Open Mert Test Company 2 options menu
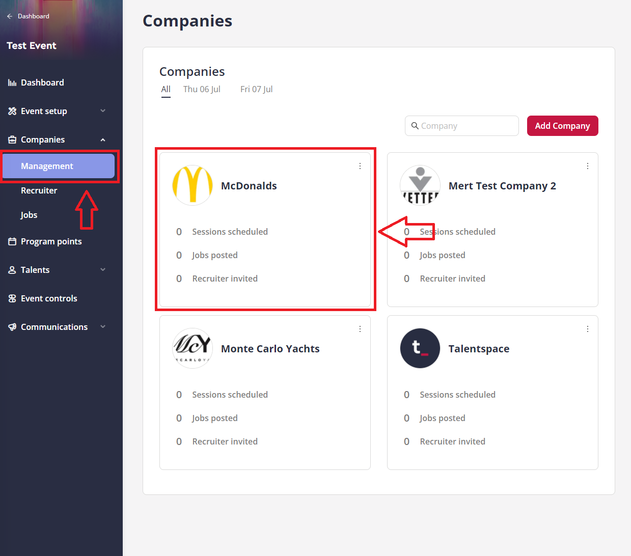The image size is (631, 556). coord(587,166)
